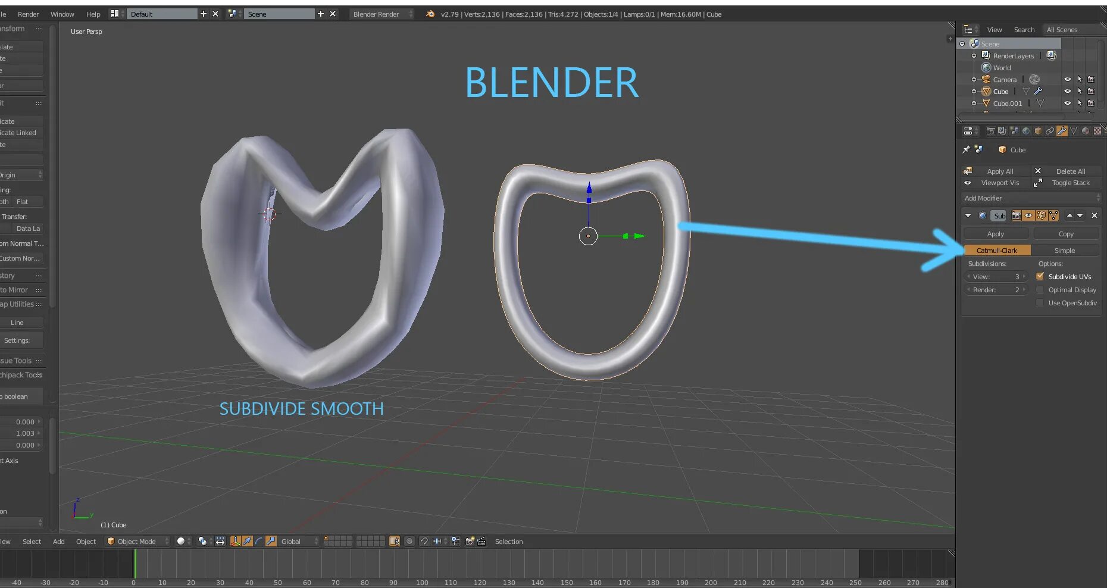Screen dimensions: 1107x588
Task: Adjust the View subdivisions value field
Action: (996, 277)
